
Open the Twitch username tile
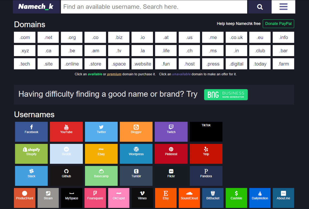(x=171, y=132)
